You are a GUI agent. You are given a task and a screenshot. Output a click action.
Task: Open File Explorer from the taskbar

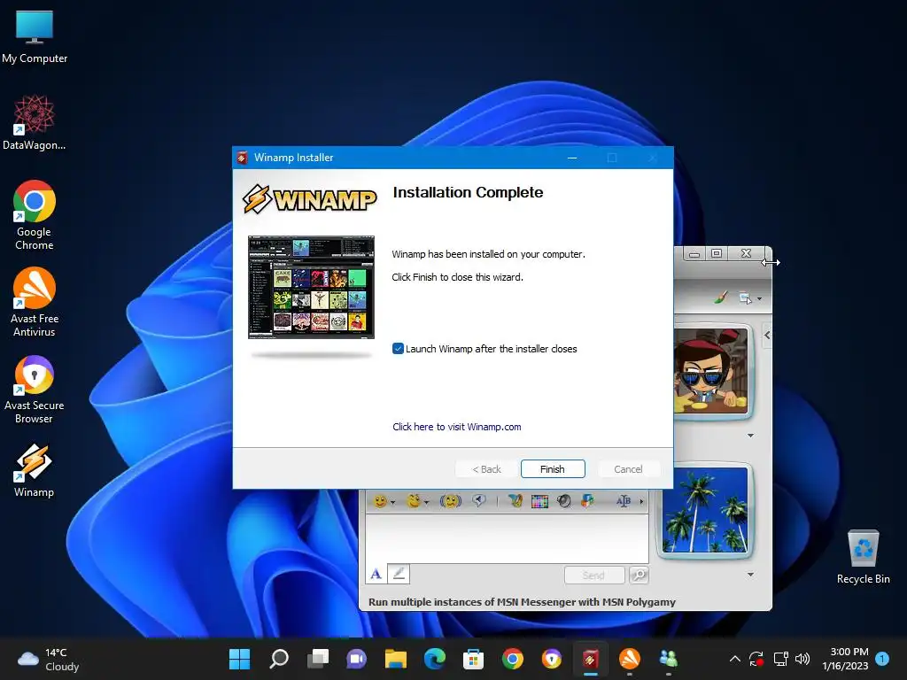point(396,659)
